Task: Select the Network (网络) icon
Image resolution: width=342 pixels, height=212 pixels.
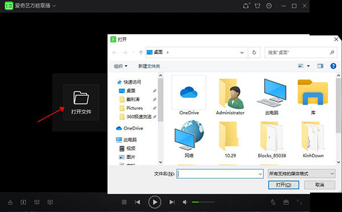Action: (189, 139)
